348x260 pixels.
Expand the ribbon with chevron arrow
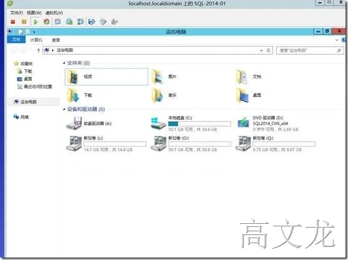tap(337, 40)
